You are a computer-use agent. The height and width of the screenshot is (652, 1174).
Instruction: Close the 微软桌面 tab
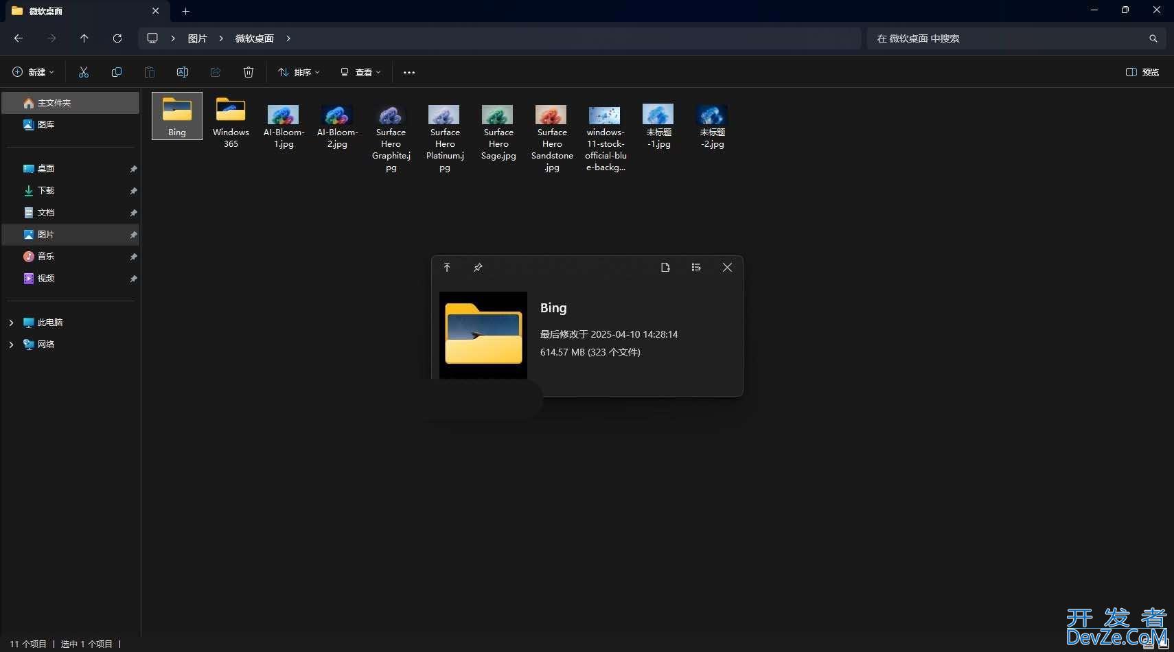click(156, 11)
